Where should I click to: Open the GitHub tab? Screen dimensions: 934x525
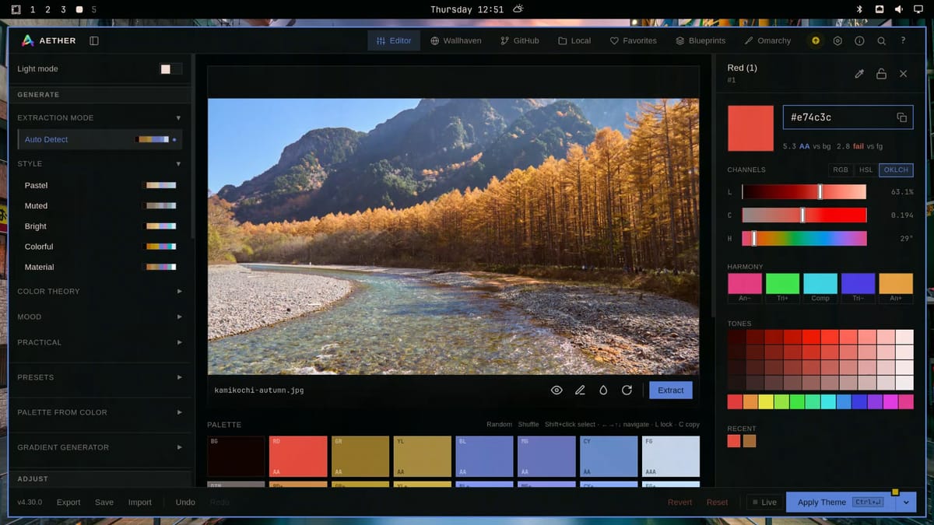tap(520, 40)
